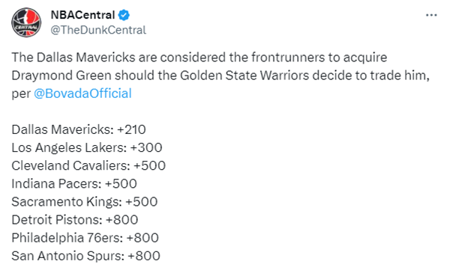This screenshot has height=279, width=450.
Task: Click the word frontrunners in the tweet
Action: click(288, 58)
